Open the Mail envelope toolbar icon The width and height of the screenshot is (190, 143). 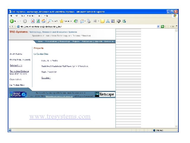[x=82, y=21]
